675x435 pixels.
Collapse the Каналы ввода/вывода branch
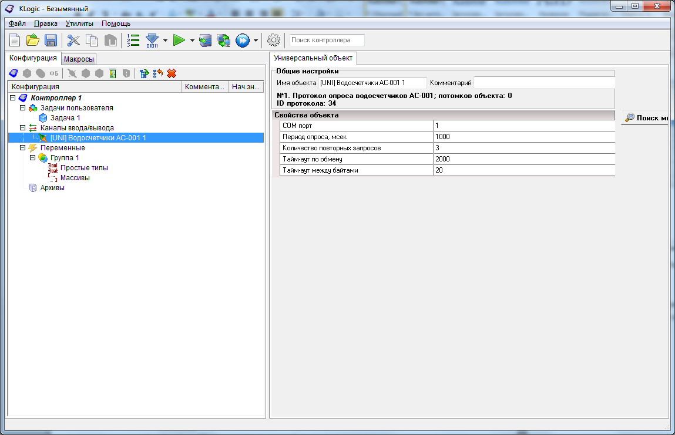pyautogui.click(x=23, y=128)
